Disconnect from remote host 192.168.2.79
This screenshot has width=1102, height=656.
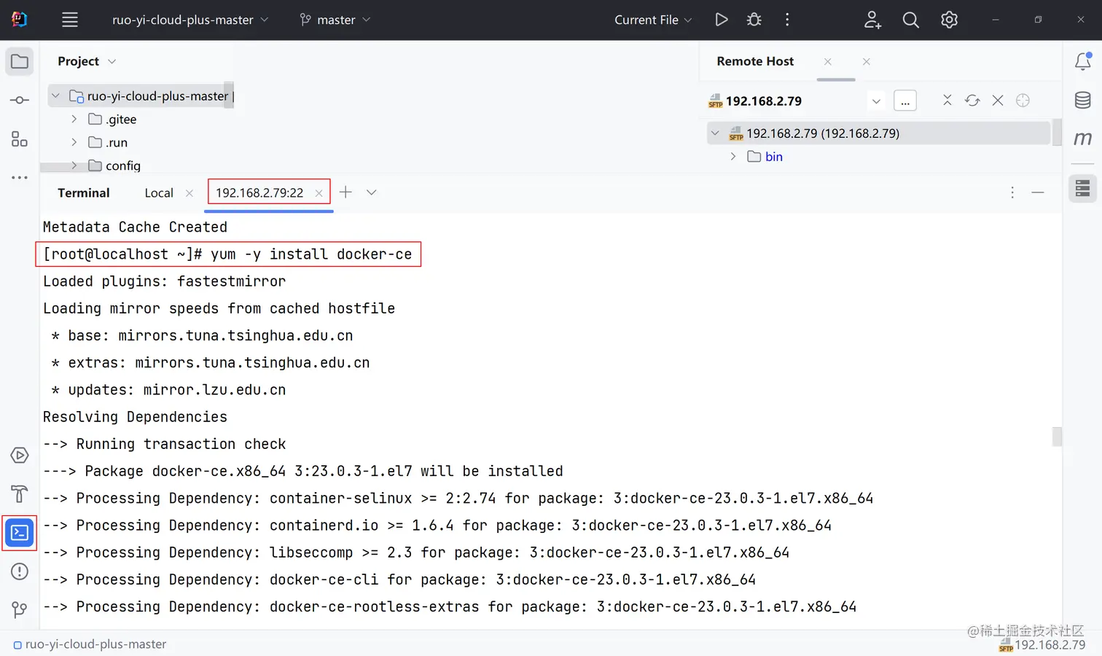click(998, 100)
